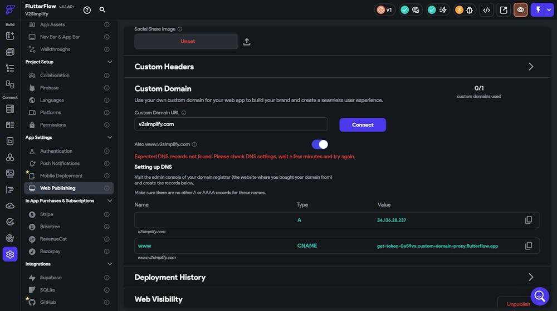Click the FlutterFlow logo
557x311 pixels.
pos(10,9)
